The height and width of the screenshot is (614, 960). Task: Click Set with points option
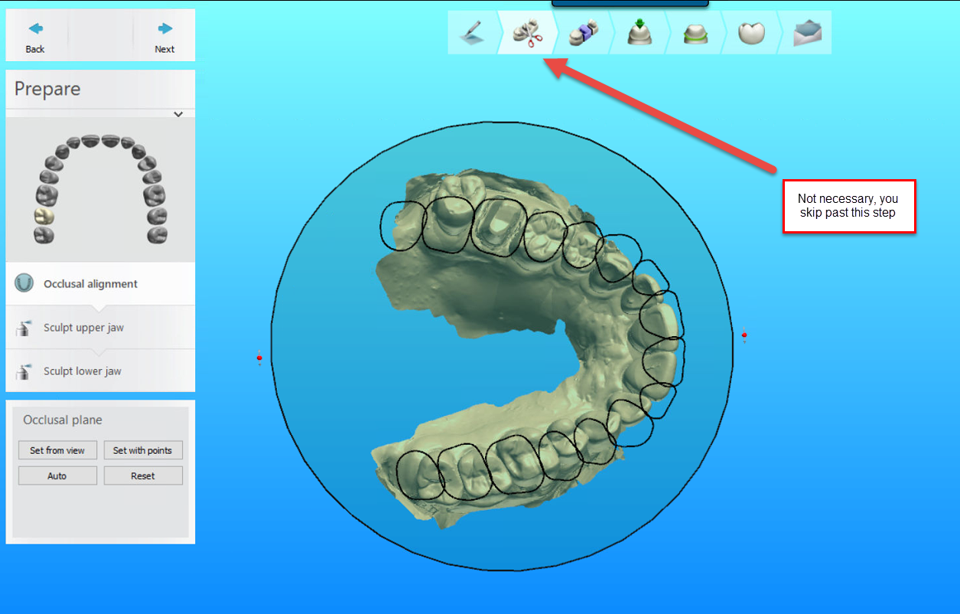[143, 450]
